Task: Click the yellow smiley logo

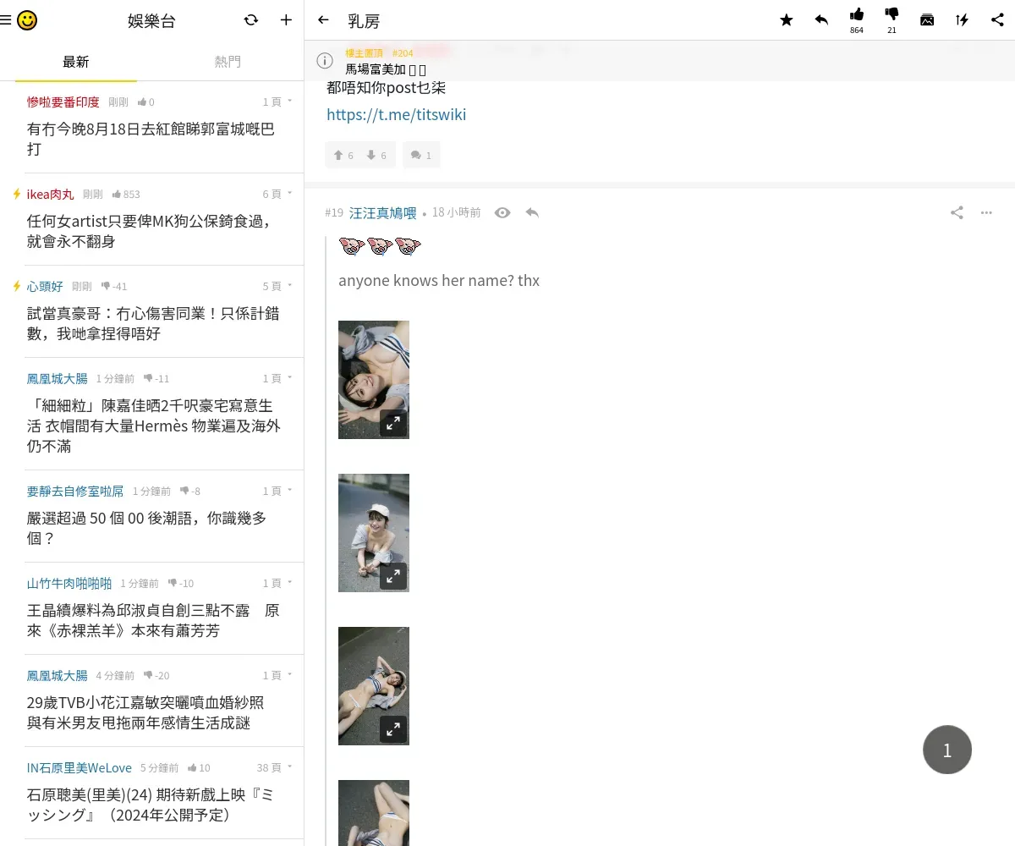Action: [x=27, y=20]
